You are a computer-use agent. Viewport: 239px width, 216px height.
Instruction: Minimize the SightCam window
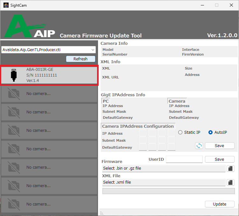tap(202, 5)
